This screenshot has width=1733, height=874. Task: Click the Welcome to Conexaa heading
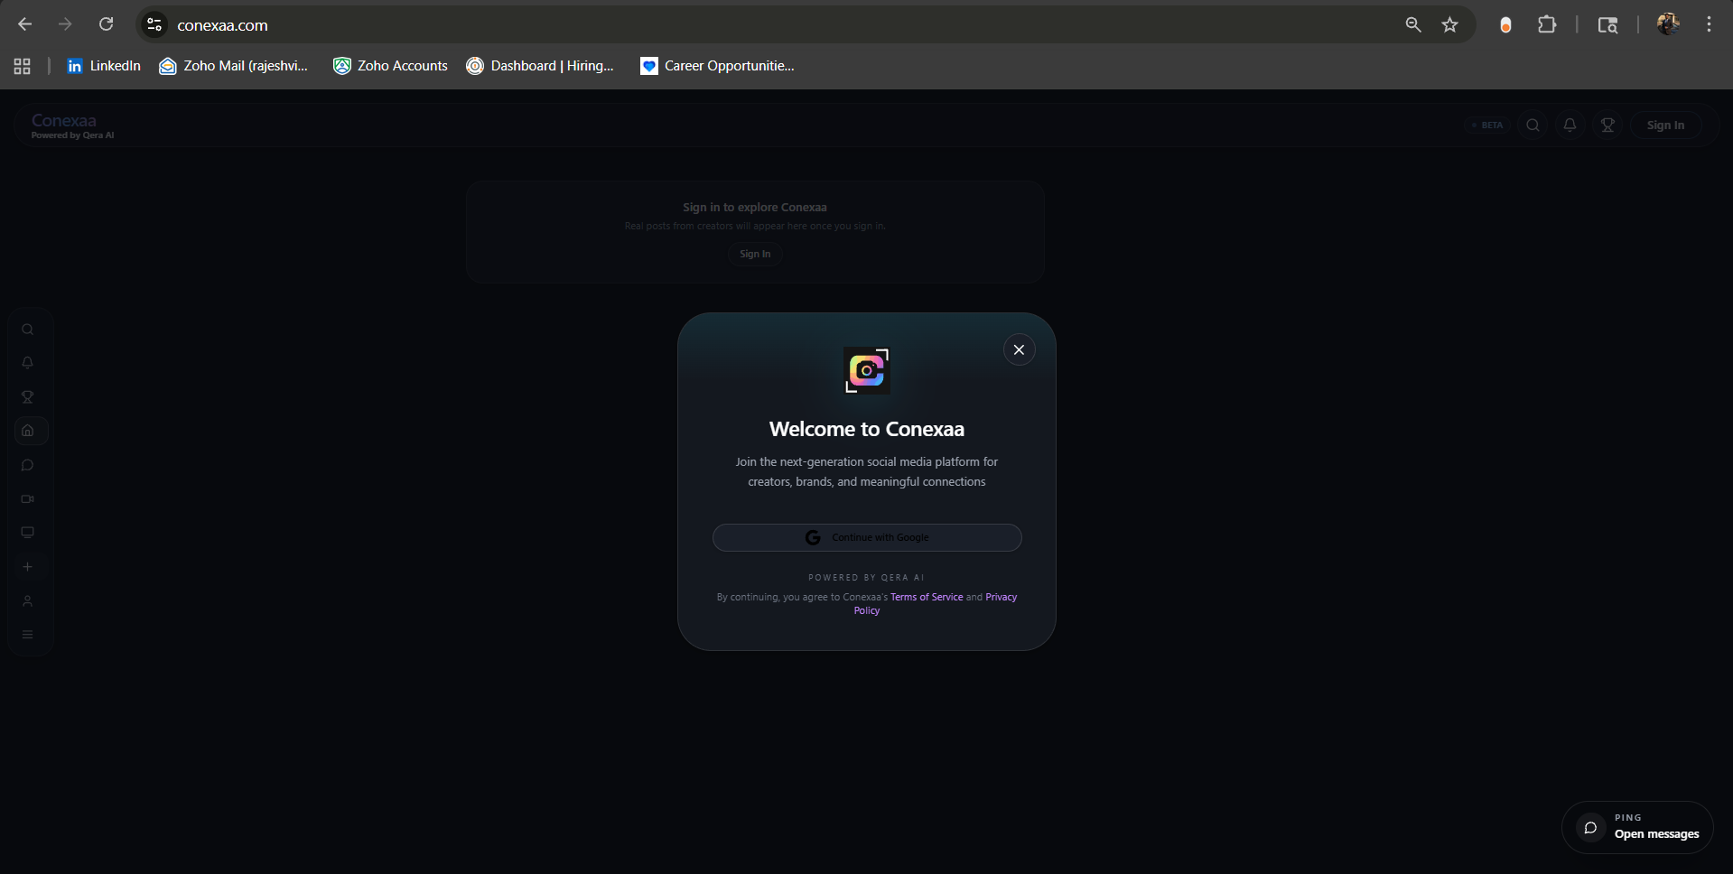[867, 429]
